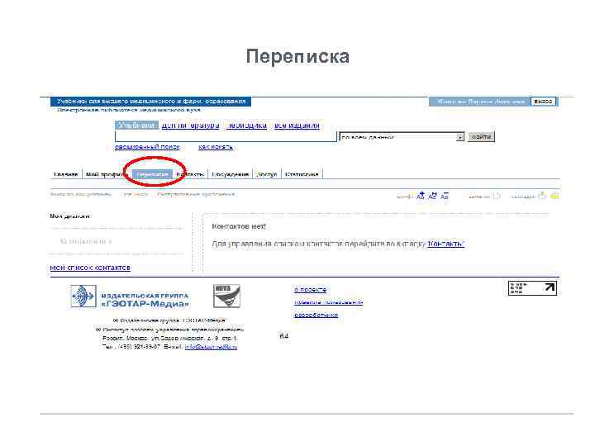Click the расширенный поиск link
595x446 pixels.
click(x=147, y=147)
